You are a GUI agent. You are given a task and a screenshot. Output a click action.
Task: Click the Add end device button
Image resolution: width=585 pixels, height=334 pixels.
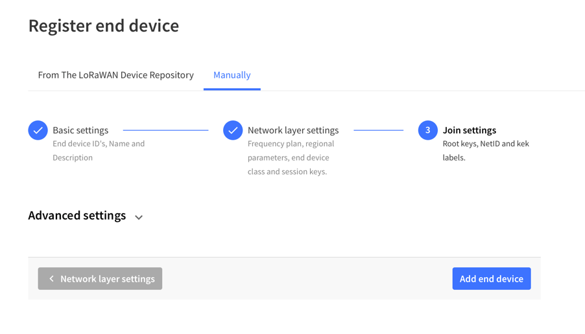(x=492, y=278)
